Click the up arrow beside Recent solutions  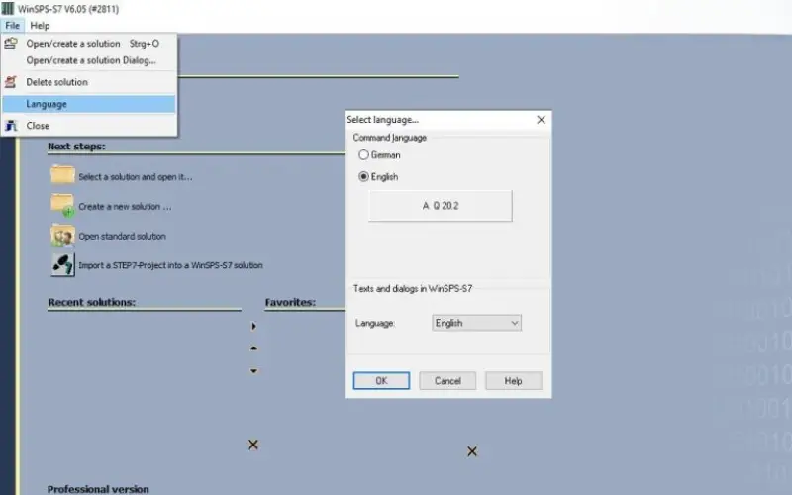point(254,348)
